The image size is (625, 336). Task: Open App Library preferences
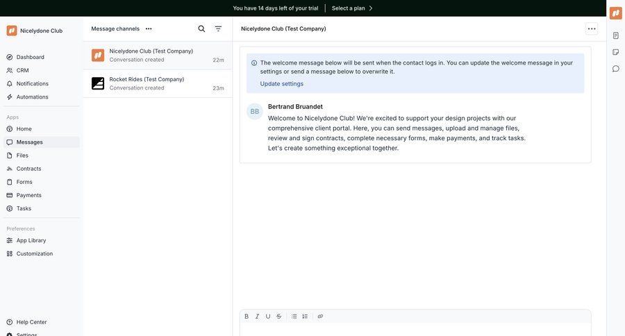pyautogui.click(x=42, y=240)
